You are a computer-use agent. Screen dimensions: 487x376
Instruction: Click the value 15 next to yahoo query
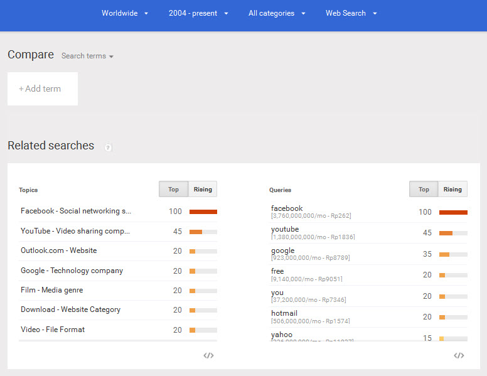(x=427, y=338)
